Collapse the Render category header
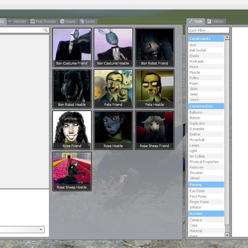The image size is (248, 248). [206, 214]
